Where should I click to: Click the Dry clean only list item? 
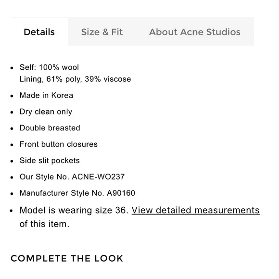pos(46,112)
